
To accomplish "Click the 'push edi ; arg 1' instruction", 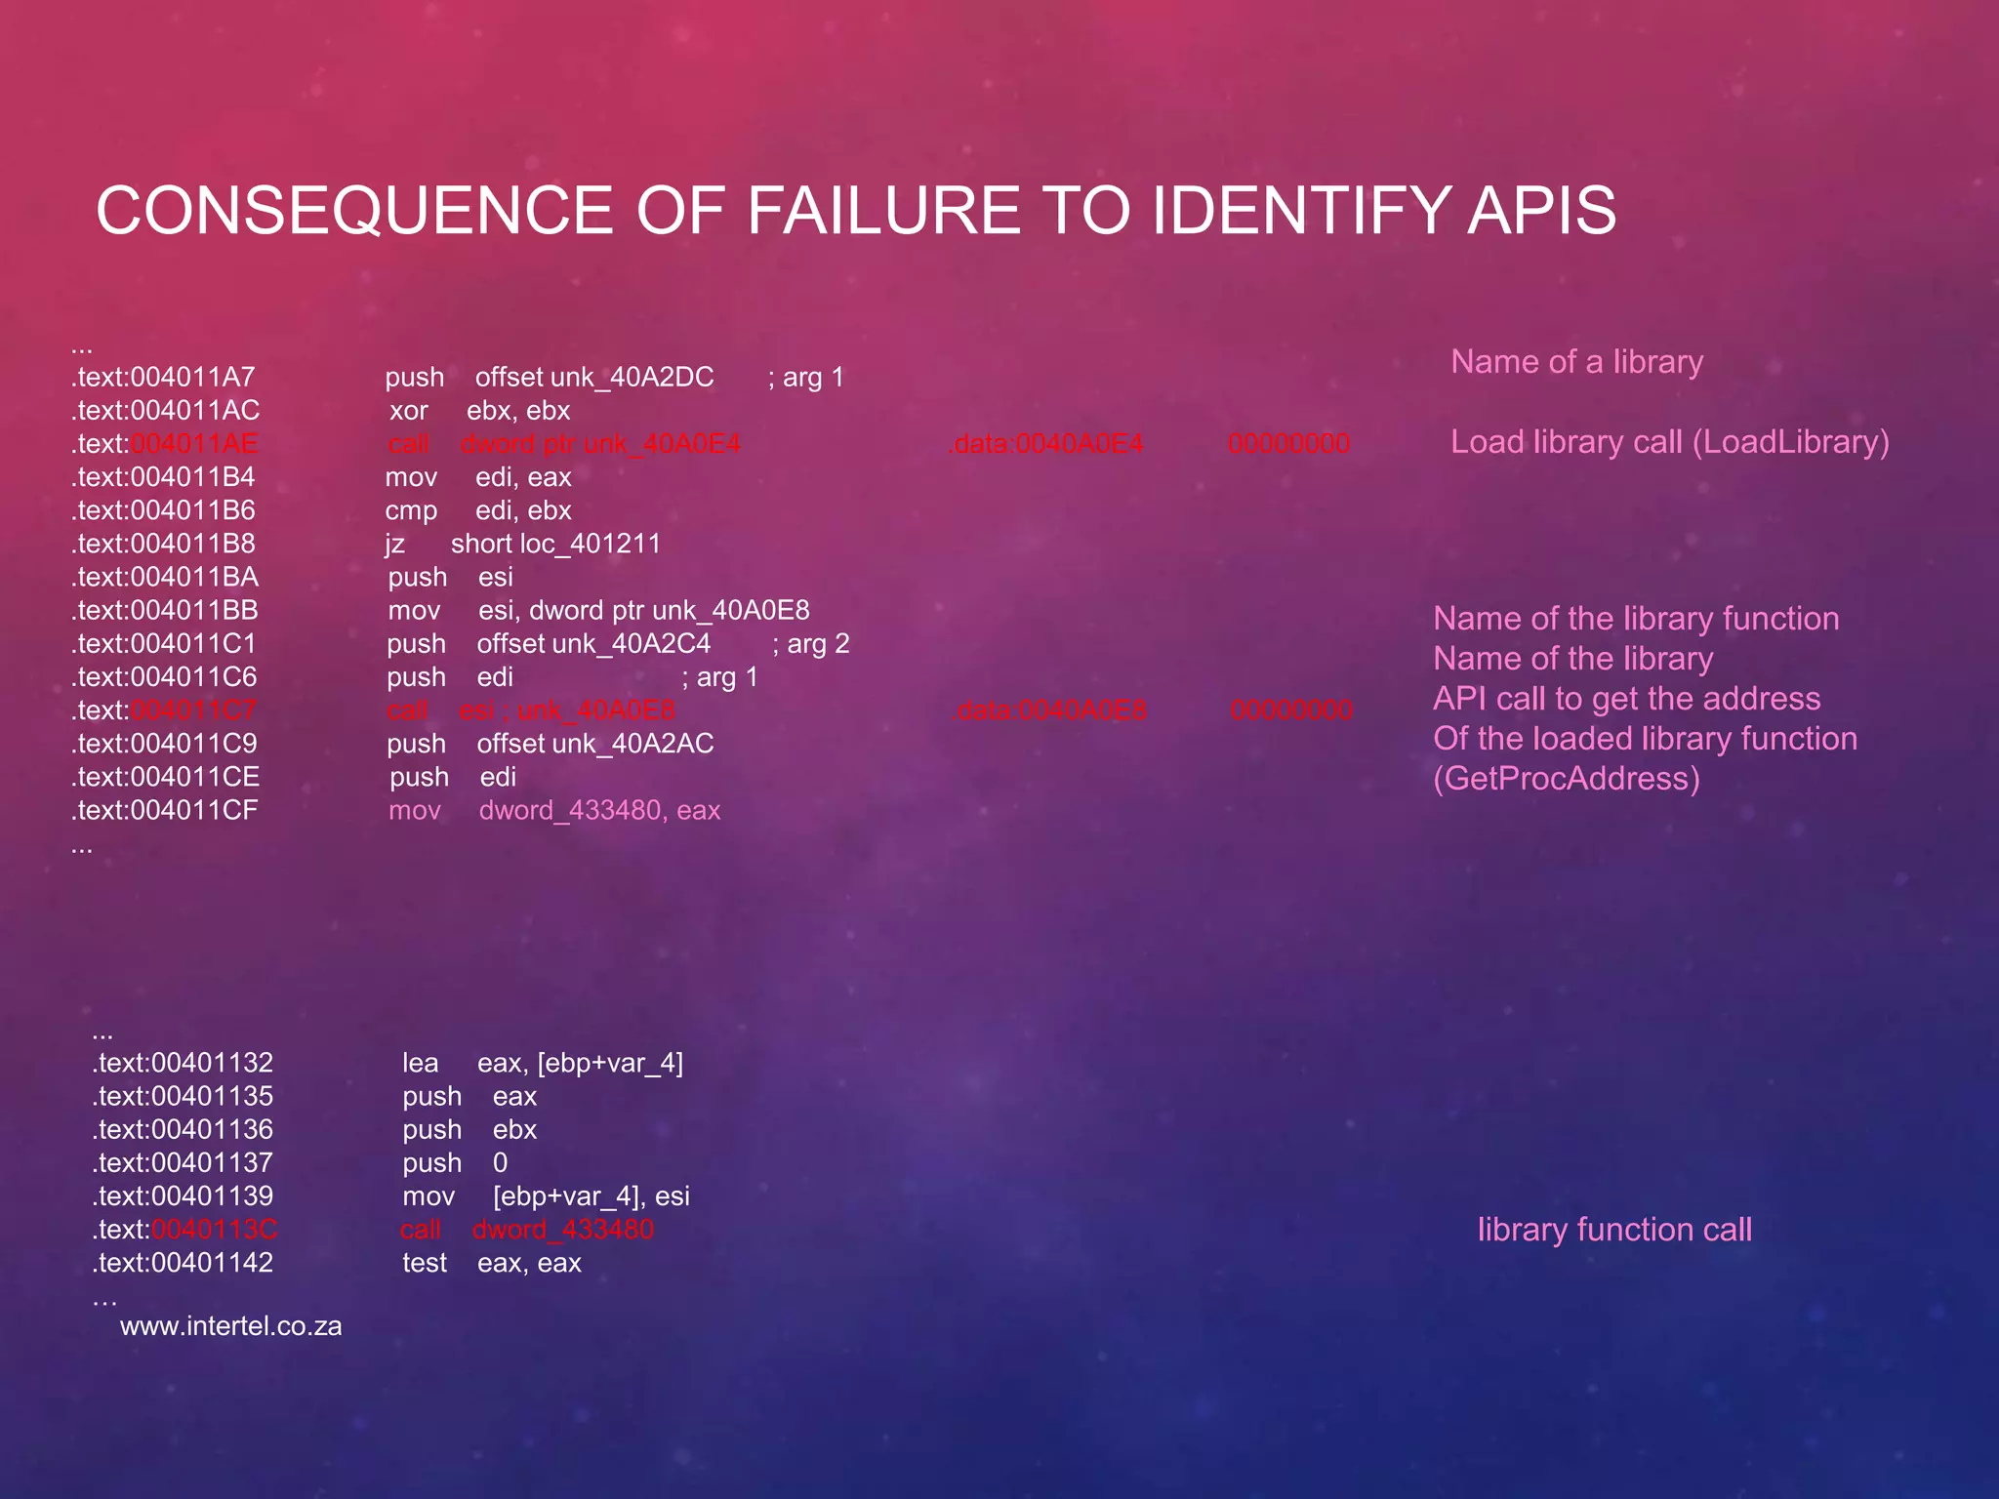I will [572, 677].
